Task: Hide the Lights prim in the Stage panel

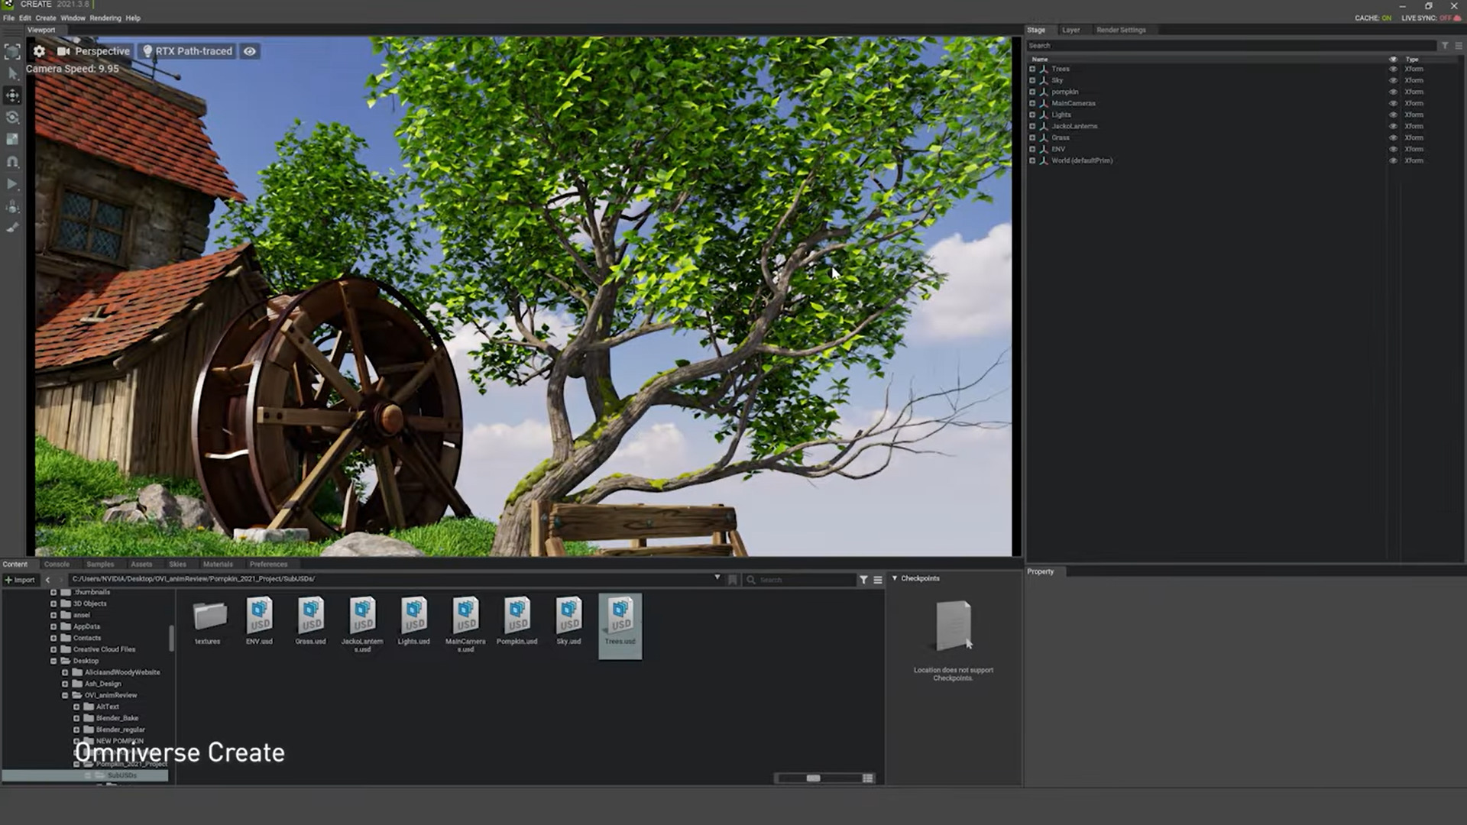Action: click(1393, 115)
